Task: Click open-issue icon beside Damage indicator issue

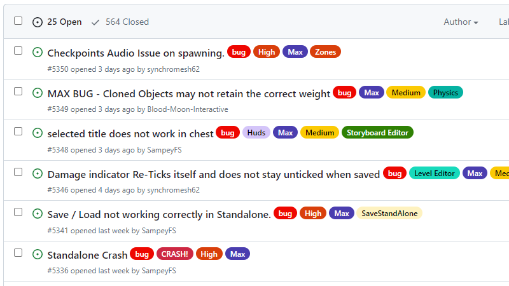Action: point(38,174)
